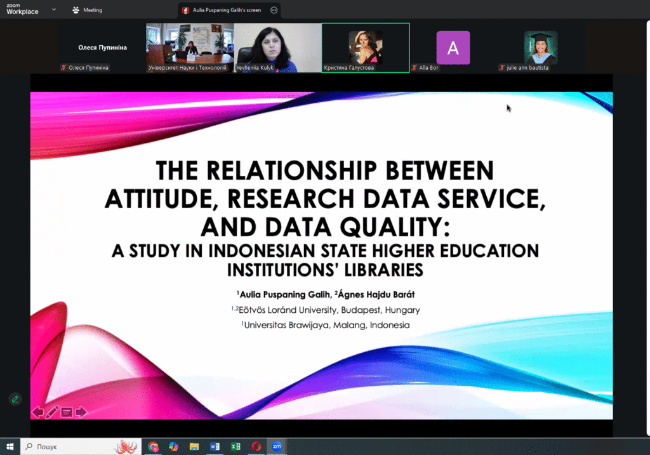Open File Explorer from the taskbar

(194, 446)
